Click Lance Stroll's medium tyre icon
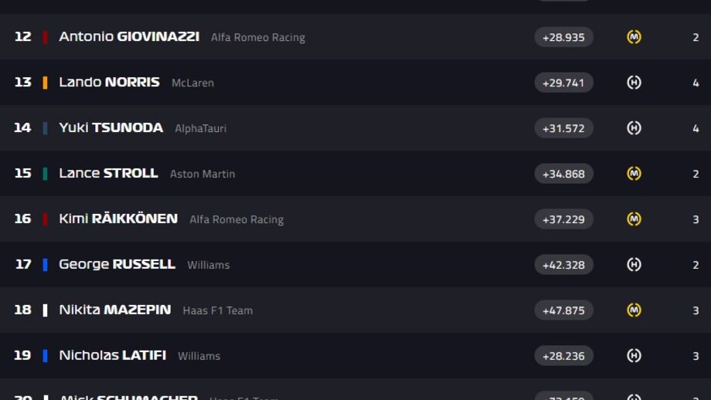Screen dimensions: 711x400 click(634, 174)
